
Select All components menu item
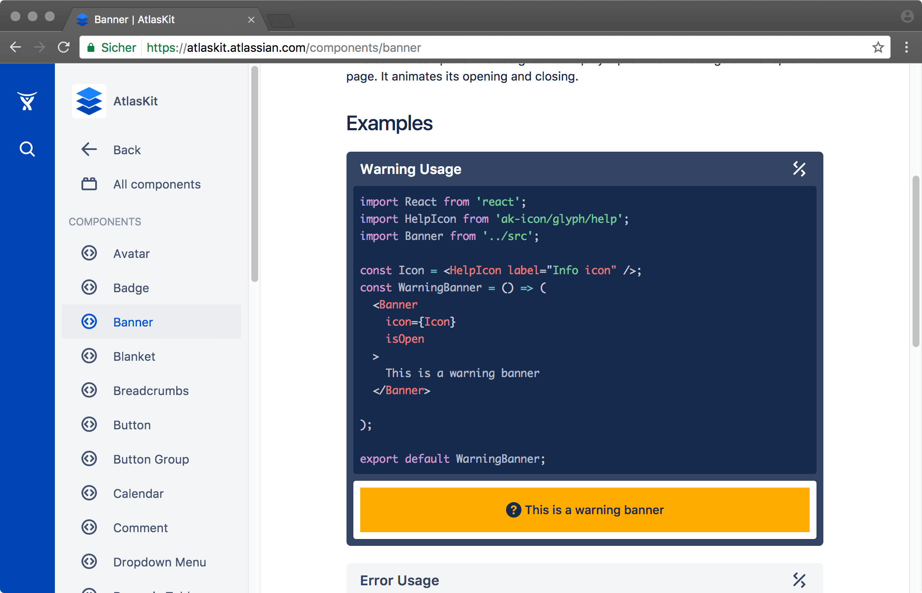[157, 183]
